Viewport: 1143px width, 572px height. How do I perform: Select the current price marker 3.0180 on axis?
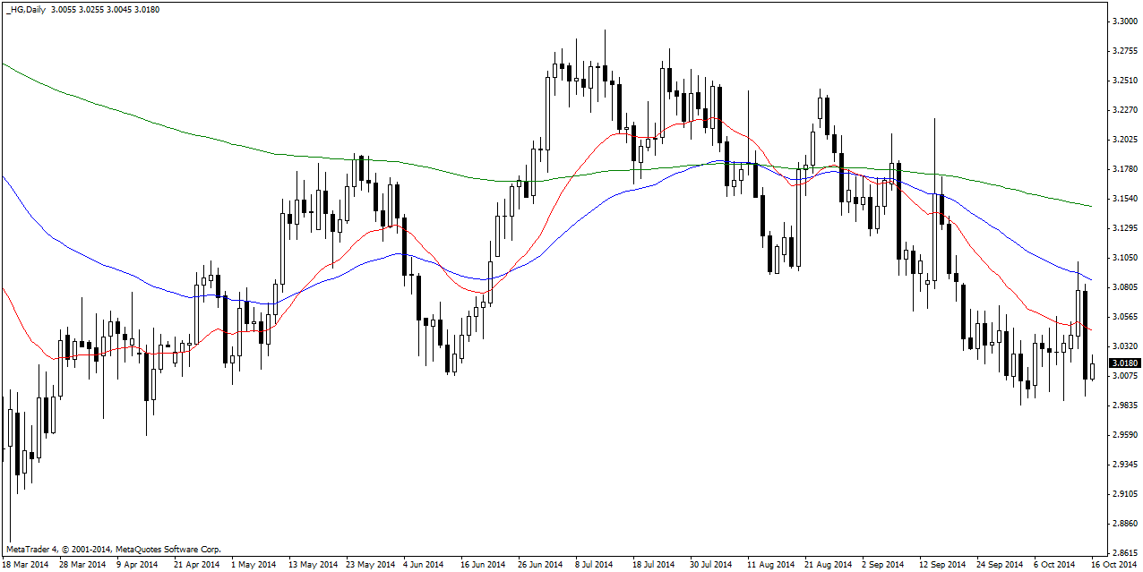coord(1124,363)
